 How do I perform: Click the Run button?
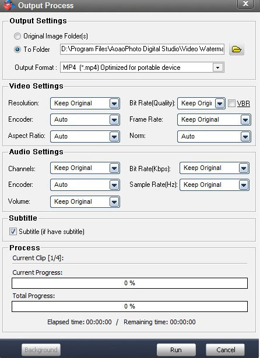click(x=176, y=350)
